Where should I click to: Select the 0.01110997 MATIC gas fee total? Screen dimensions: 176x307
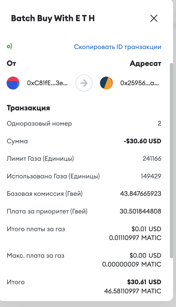[135, 238]
